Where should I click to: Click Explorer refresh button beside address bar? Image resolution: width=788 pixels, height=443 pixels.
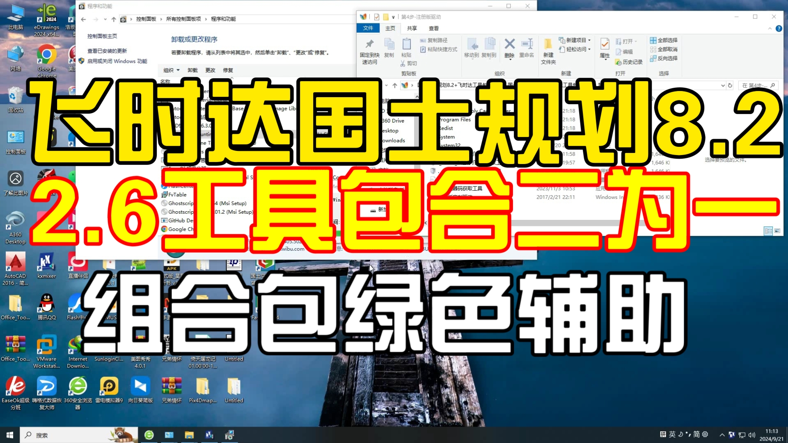tap(730, 85)
